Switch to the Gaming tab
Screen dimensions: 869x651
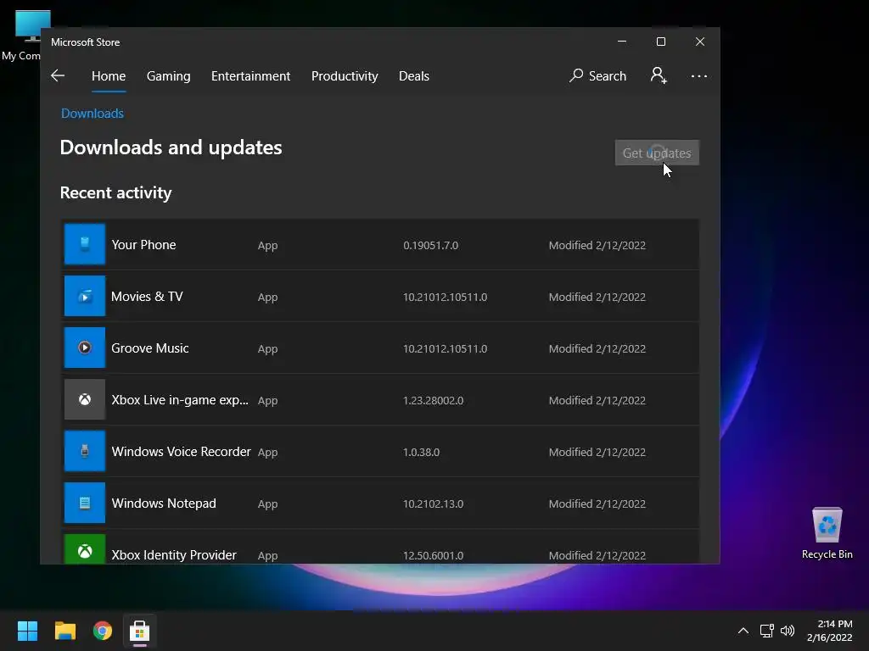tap(169, 75)
